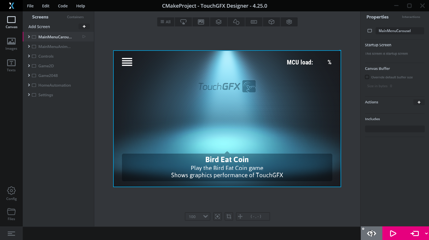429x240 pixels.
Task: Open the Config settings gear
Action: (x=11, y=193)
